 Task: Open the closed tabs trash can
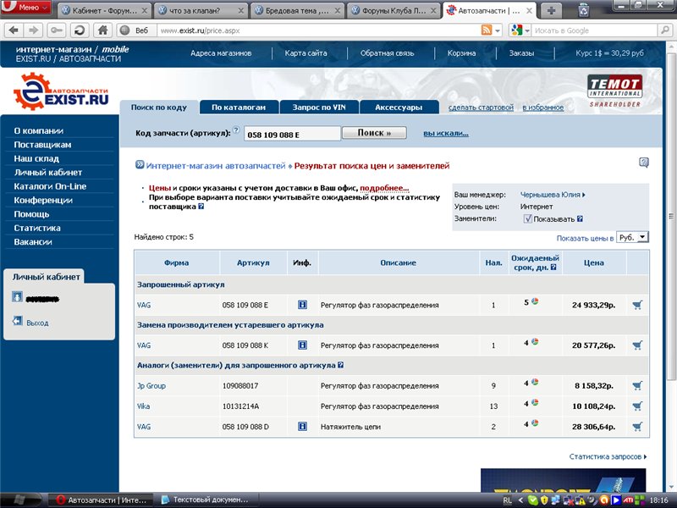pos(583,10)
